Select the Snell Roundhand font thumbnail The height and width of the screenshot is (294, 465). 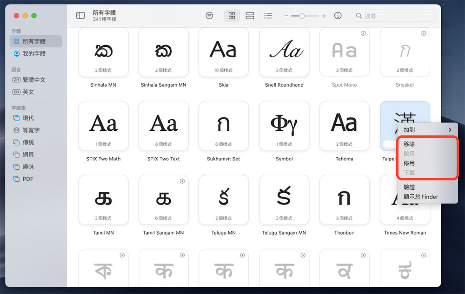click(284, 52)
